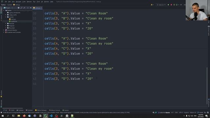Click the 4 spaces indent widget
Viewport: 210px width, 118px height.
tap(186, 112)
